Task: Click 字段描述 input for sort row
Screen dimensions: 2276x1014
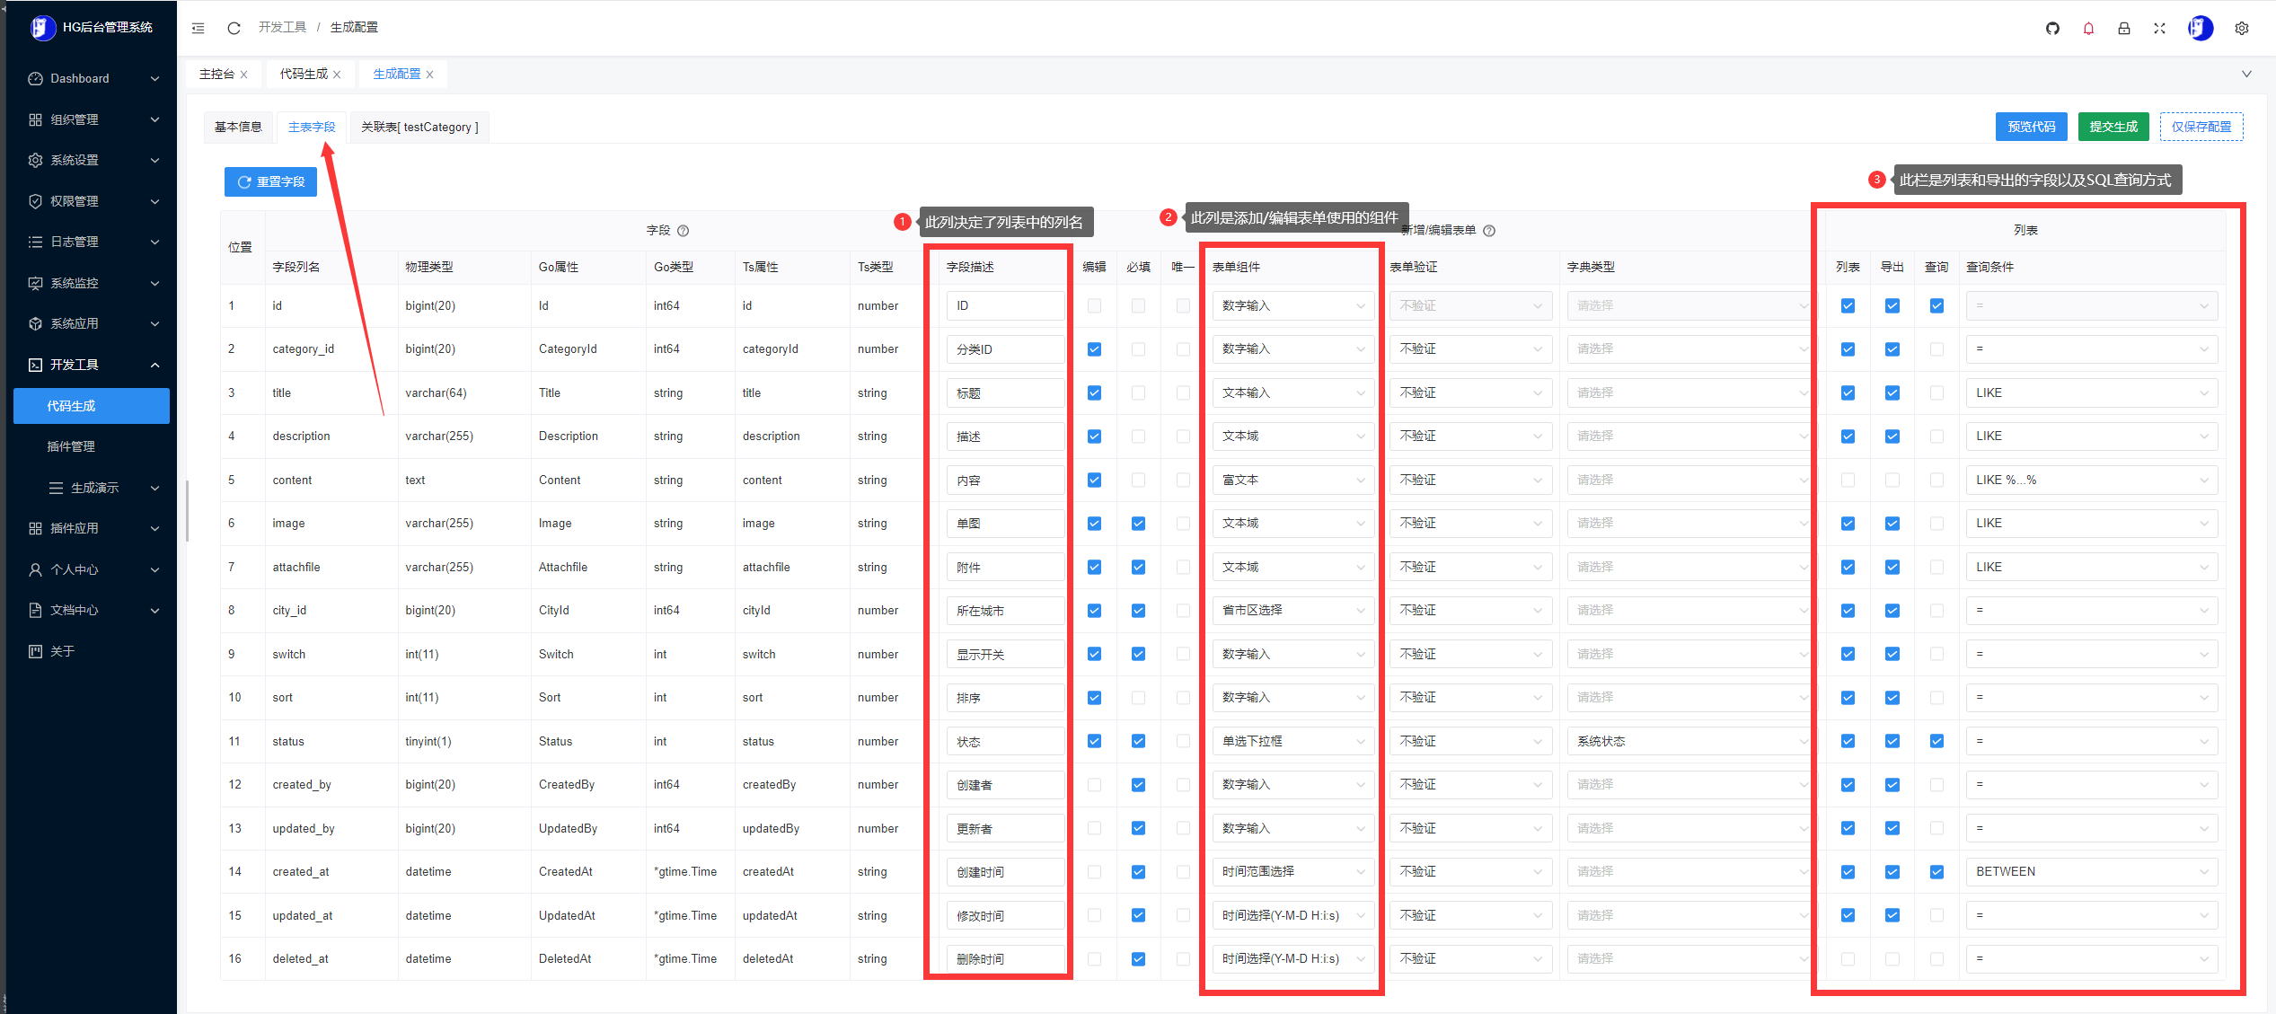Action: (x=1004, y=698)
